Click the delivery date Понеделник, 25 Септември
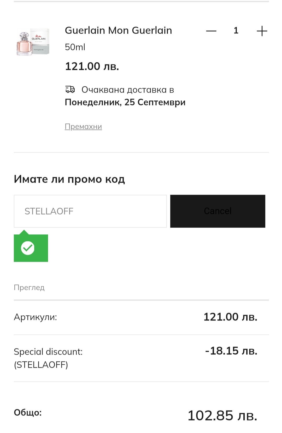This screenshot has width=282, height=433. click(x=125, y=102)
